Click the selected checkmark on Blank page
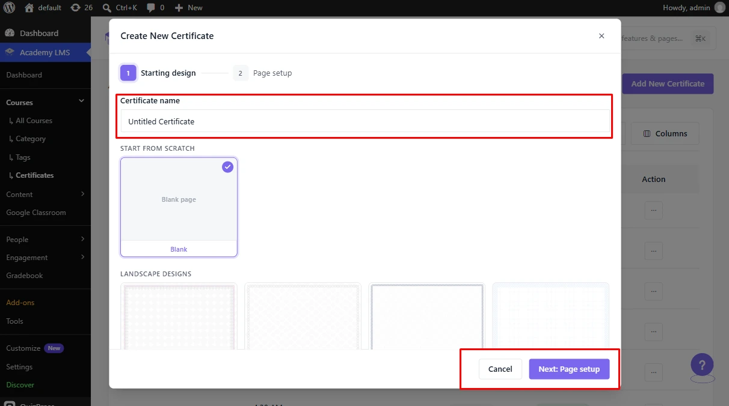Screen dimensions: 729x406 pos(227,167)
